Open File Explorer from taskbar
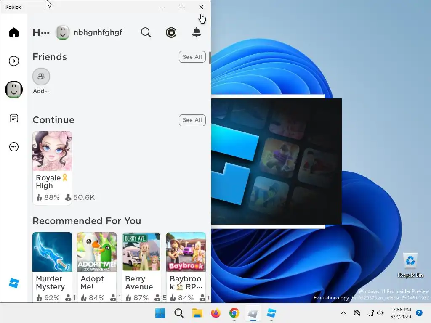The width and height of the screenshot is (431, 323). [x=197, y=313]
